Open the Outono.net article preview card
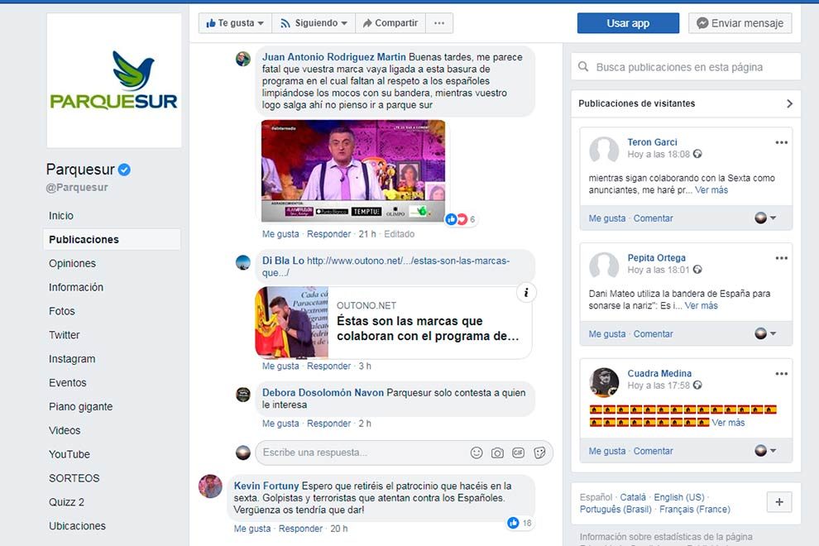The height and width of the screenshot is (546, 819). 394,322
